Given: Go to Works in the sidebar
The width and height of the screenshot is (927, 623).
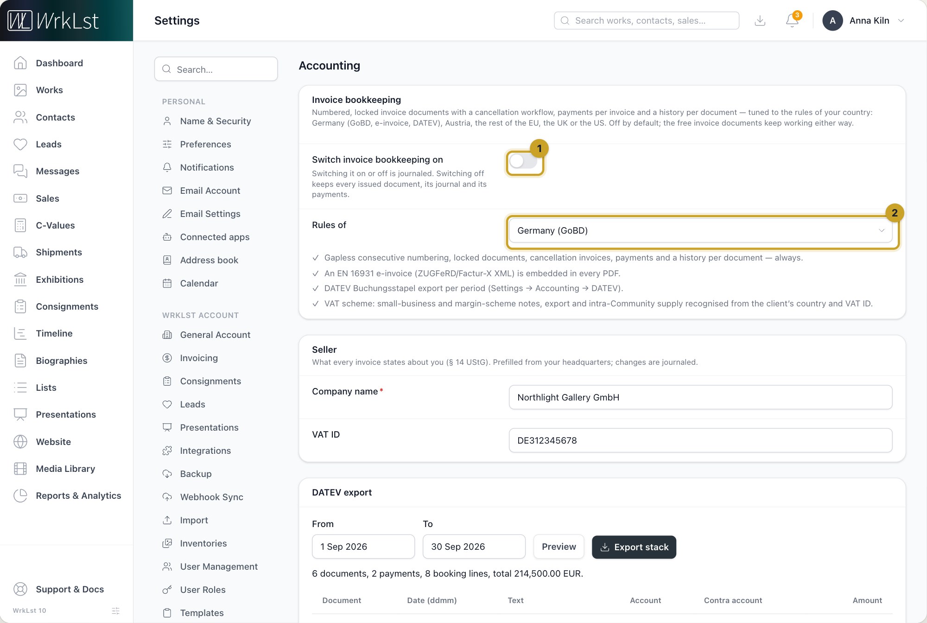Looking at the screenshot, I should pyautogui.click(x=49, y=90).
